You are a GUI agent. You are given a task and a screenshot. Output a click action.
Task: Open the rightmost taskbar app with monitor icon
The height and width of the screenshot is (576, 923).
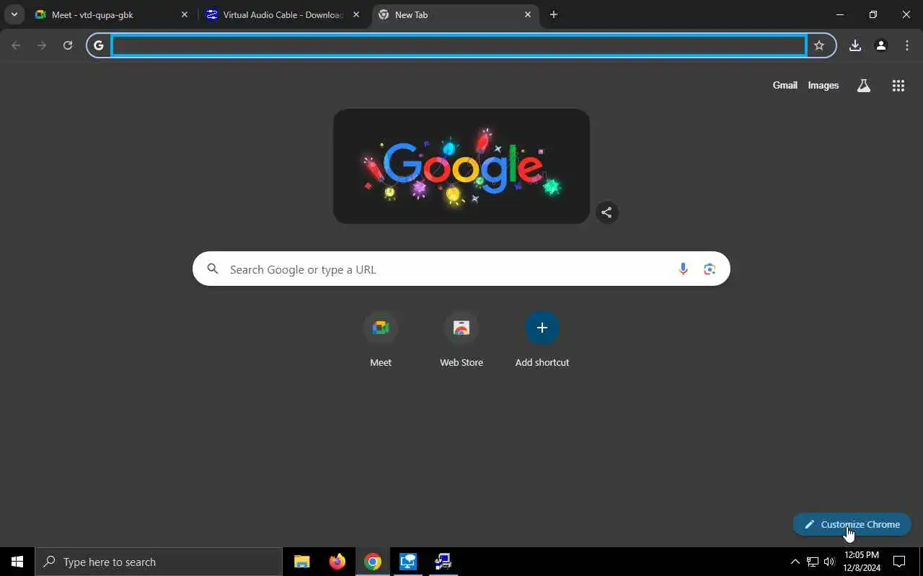[443, 562]
